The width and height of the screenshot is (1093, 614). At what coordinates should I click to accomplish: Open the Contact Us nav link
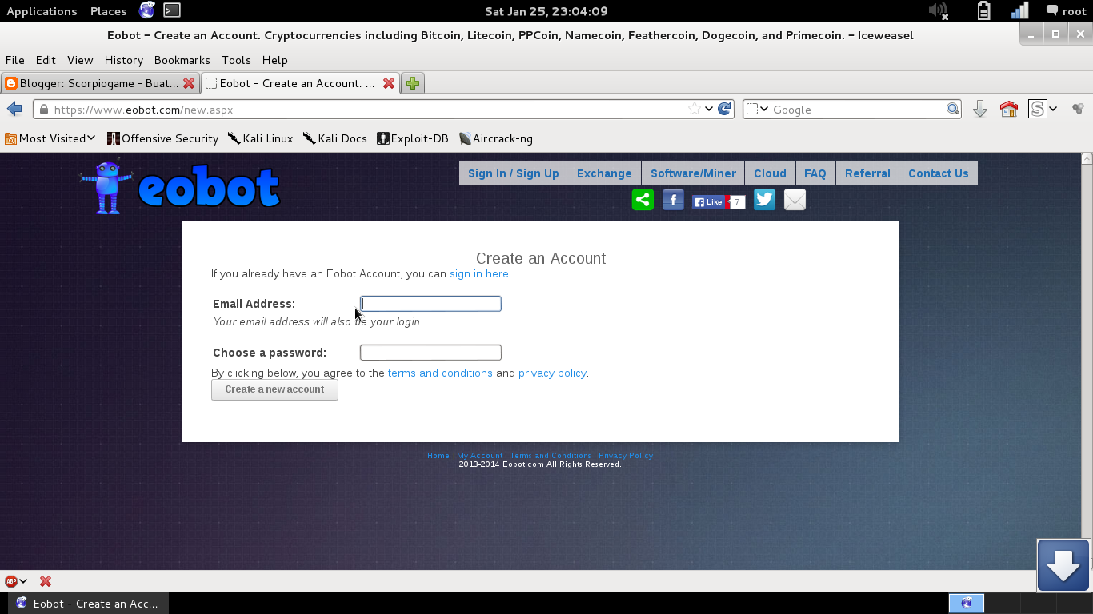coord(939,173)
